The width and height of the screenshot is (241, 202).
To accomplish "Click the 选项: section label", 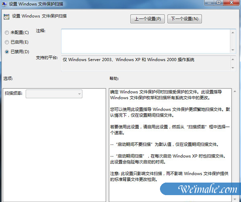I will click(8, 79).
